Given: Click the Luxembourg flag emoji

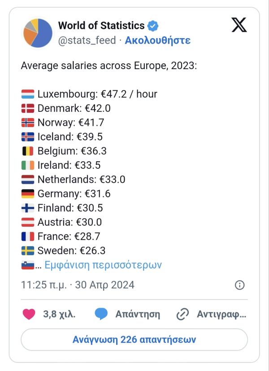Looking at the screenshot, I should 27,94.
